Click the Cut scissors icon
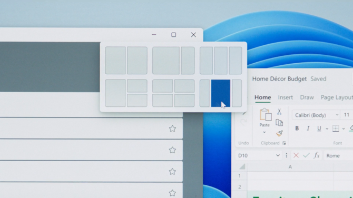This screenshot has width=353, height=198. point(279,112)
